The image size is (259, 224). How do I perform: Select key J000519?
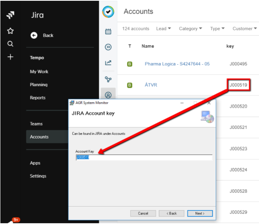pos(238,85)
